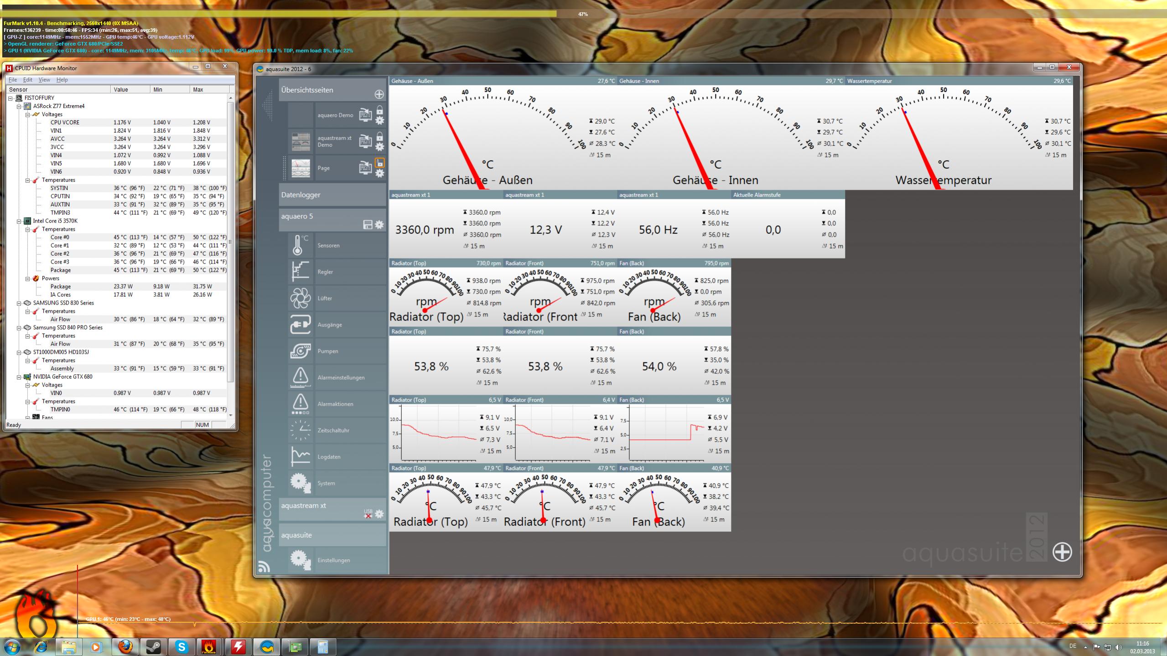Collapse the ASRock Z77 Extreme4 Voltages node
Viewport: 1167px width, 656px height.
click(27, 114)
